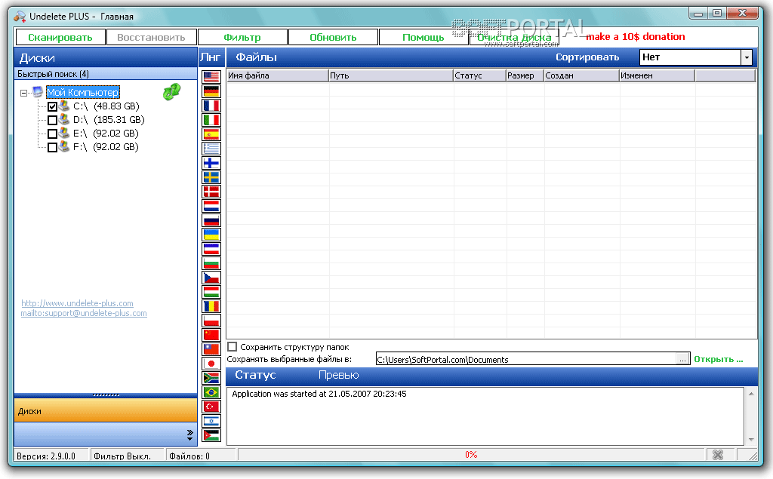The image size is (773, 479).
Task: Choose the Greek flag language
Action: point(211,149)
